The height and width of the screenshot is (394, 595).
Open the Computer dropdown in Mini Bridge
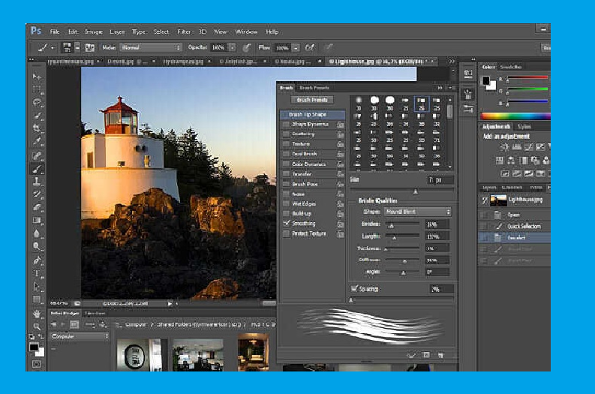tap(80, 337)
